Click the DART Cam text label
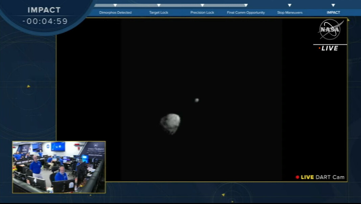This screenshot has height=204, width=361. (330, 177)
